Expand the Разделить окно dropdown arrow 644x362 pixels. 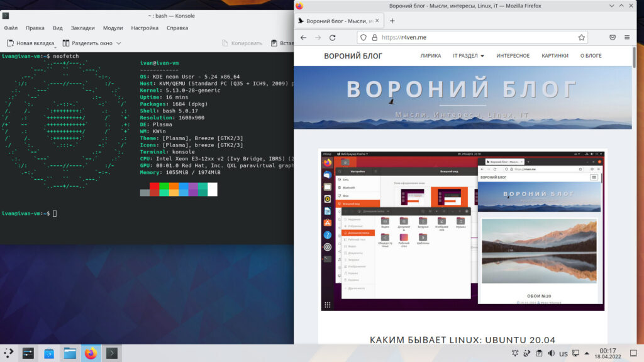pyautogui.click(x=118, y=44)
